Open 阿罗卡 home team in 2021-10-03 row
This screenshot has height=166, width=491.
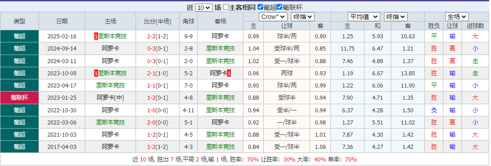coord(111,134)
